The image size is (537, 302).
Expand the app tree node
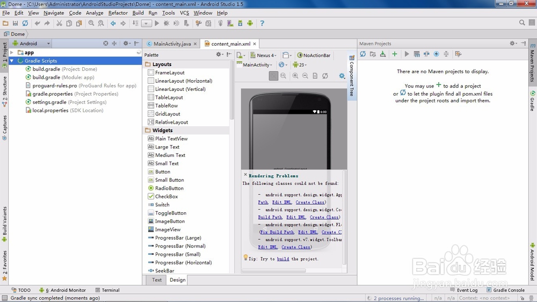point(12,53)
